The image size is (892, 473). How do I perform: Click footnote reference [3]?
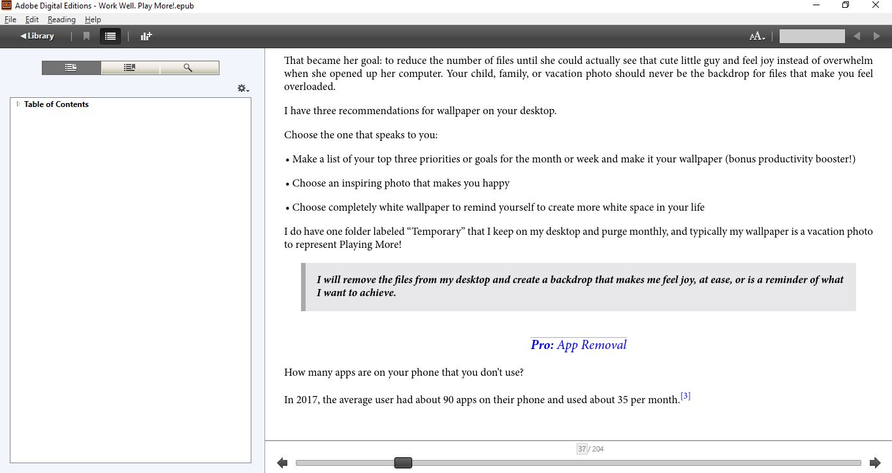(685, 396)
